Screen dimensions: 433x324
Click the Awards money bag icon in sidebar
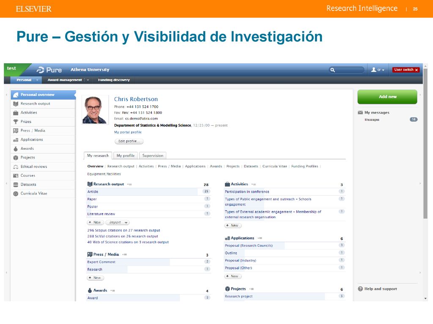tap(16, 149)
